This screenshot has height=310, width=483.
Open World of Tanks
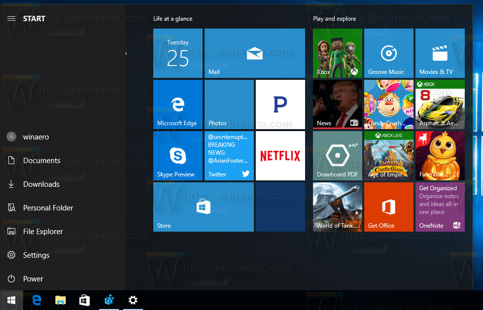(x=337, y=207)
